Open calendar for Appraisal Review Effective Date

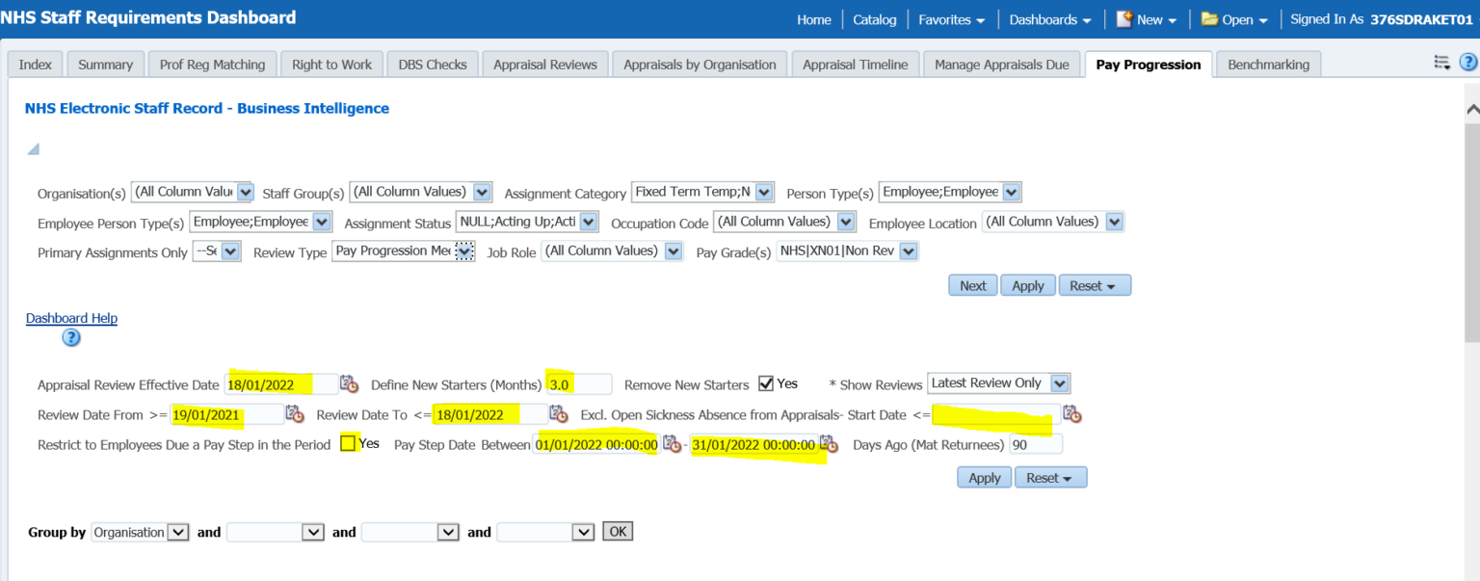[x=349, y=384]
